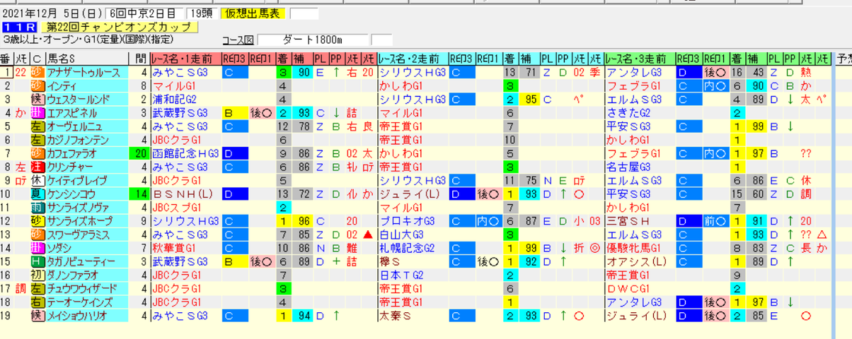Select the 夏 badge beside ケンシンコウ
The width and height of the screenshot is (852, 339).
coord(38,193)
